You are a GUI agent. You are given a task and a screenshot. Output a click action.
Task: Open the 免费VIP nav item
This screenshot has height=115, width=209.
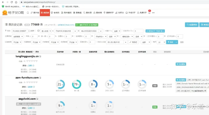pyautogui.click(x=142, y=13)
